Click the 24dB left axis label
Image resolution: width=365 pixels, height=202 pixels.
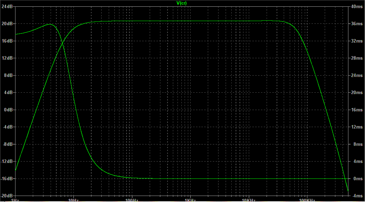[7, 6]
